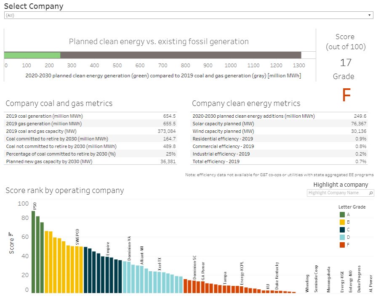
Task: Click the Score 17 value display
Action: 345,62
